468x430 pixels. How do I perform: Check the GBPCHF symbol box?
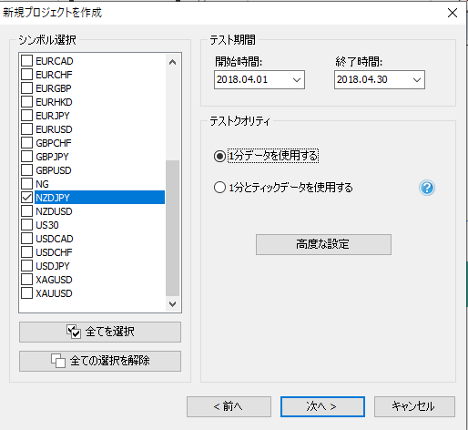tap(26, 142)
